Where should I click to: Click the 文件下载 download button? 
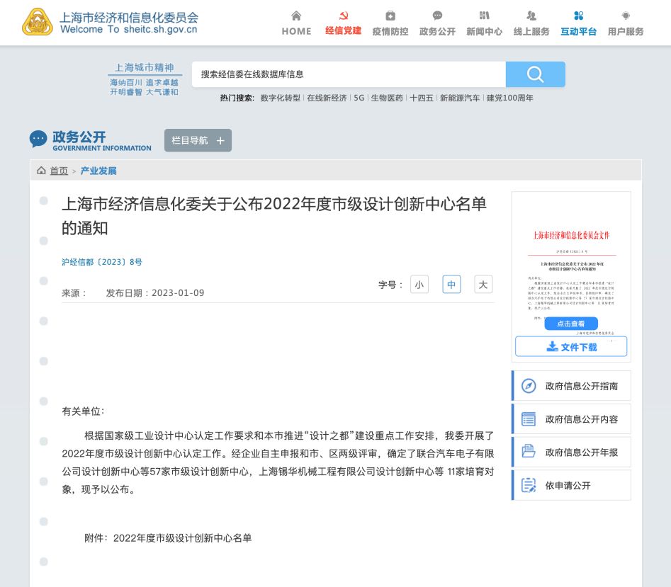[x=571, y=347]
